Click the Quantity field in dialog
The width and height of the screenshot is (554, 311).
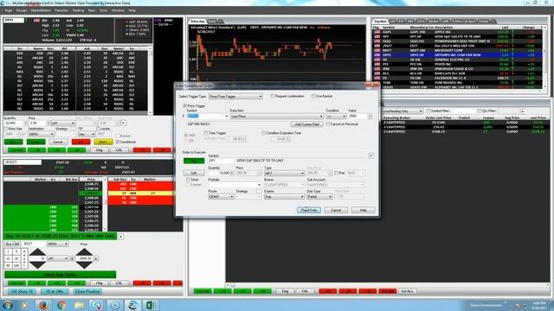click(x=219, y=173)
